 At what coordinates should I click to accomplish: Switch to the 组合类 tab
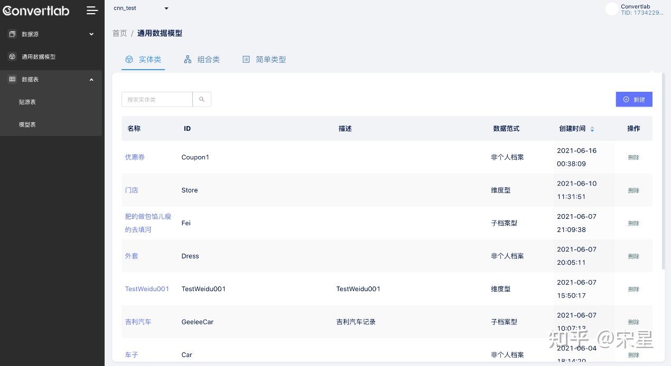(208, 60)
